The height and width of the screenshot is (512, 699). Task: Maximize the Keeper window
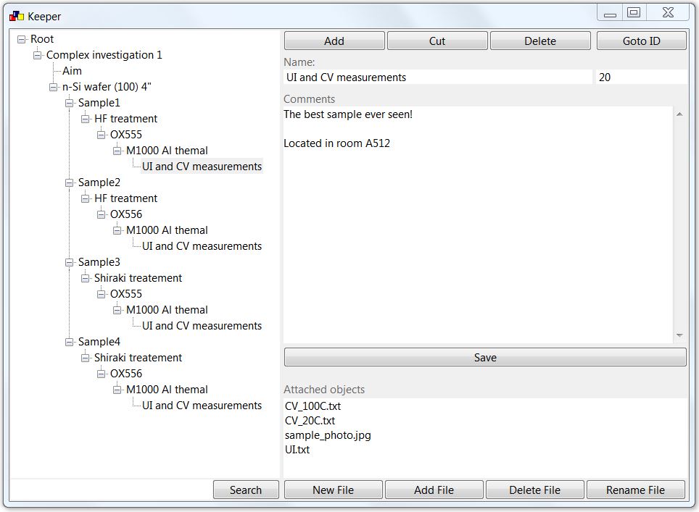tap(634, 13)
